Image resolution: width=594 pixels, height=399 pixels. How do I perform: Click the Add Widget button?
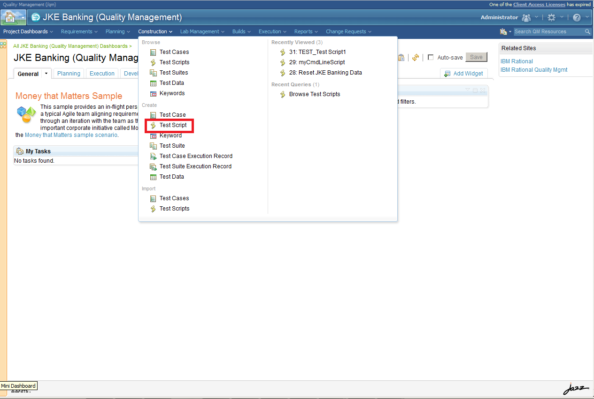click(x=463, y=74)
